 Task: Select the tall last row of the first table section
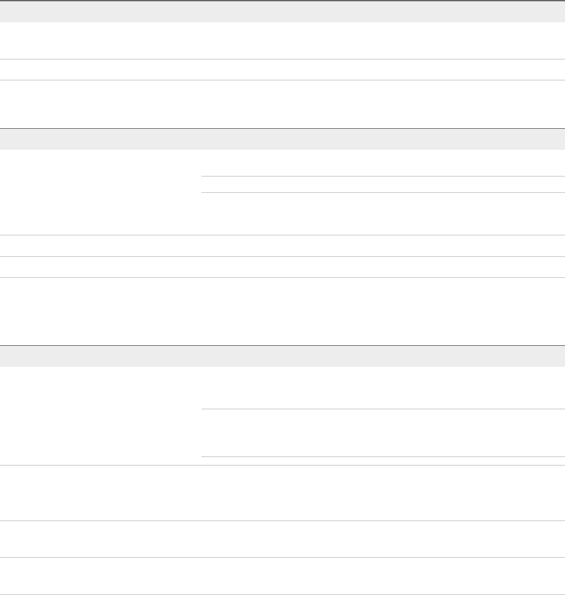(x=282, y=104)
